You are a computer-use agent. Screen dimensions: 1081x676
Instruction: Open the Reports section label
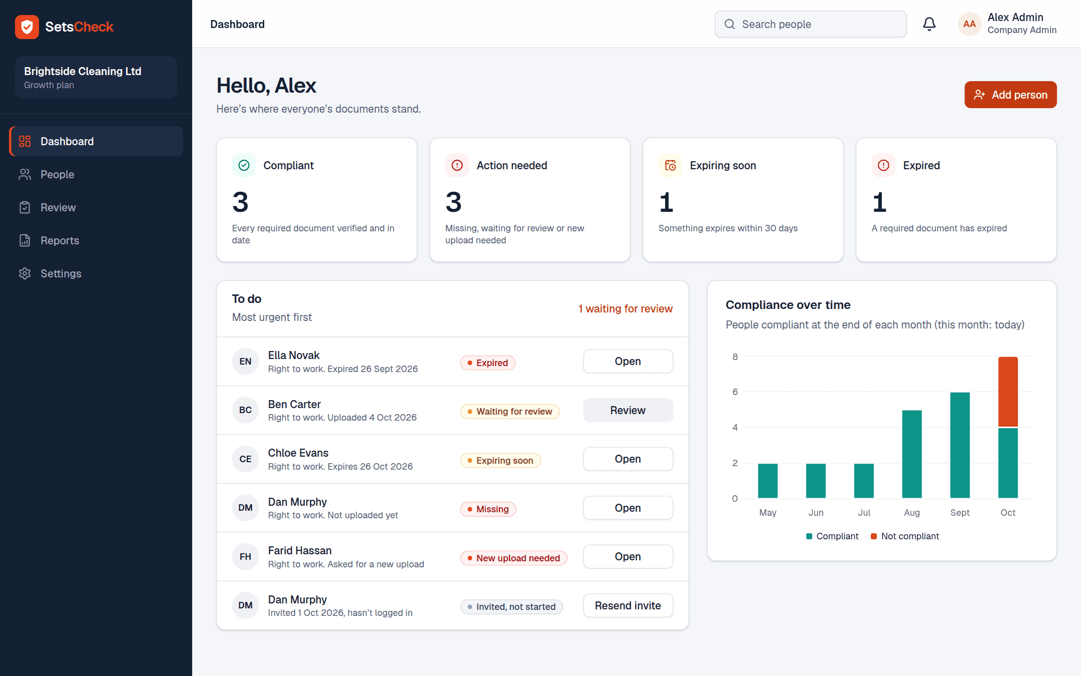(x=60, y=240)
